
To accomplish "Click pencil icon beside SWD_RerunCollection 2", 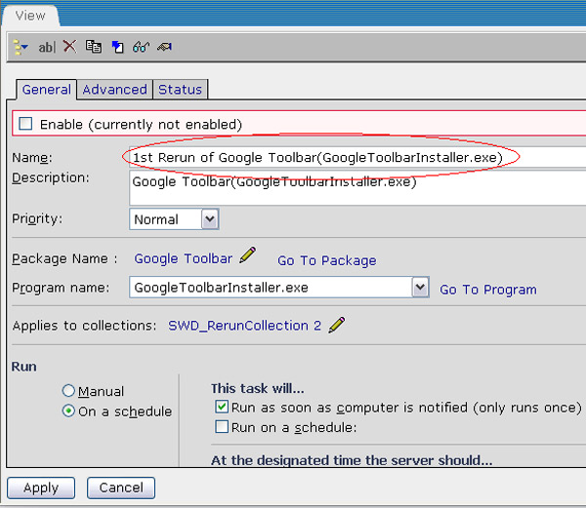I will point(337,326).
